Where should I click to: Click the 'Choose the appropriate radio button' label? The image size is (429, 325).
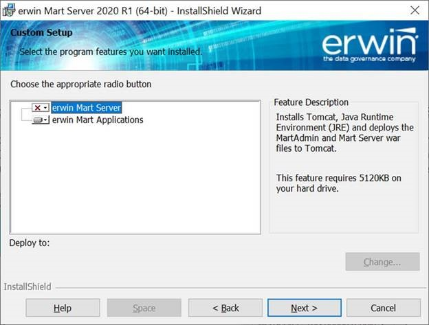(81, 84)
